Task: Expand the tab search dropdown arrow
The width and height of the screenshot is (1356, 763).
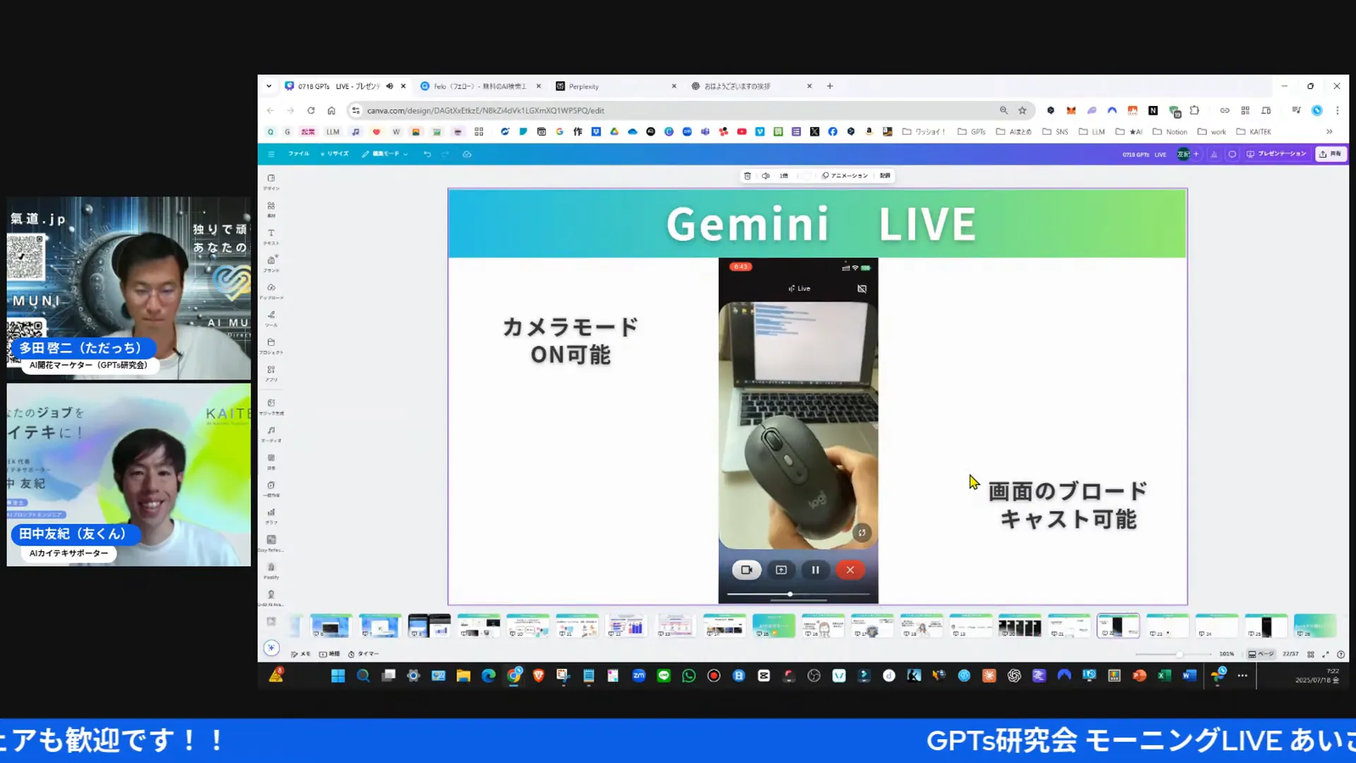Action: (x=269, y=86)
